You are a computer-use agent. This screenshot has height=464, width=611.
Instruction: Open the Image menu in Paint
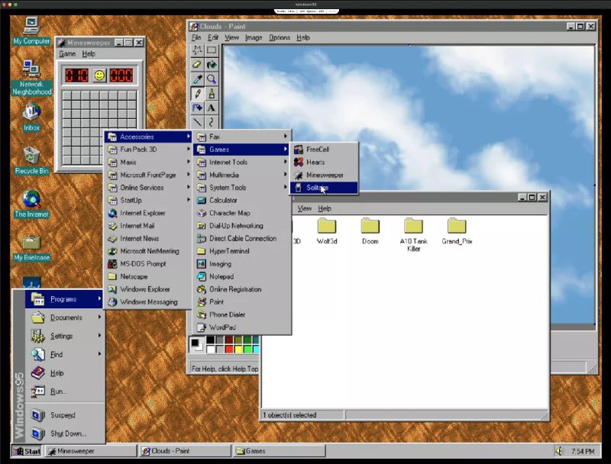click(253, 37)
